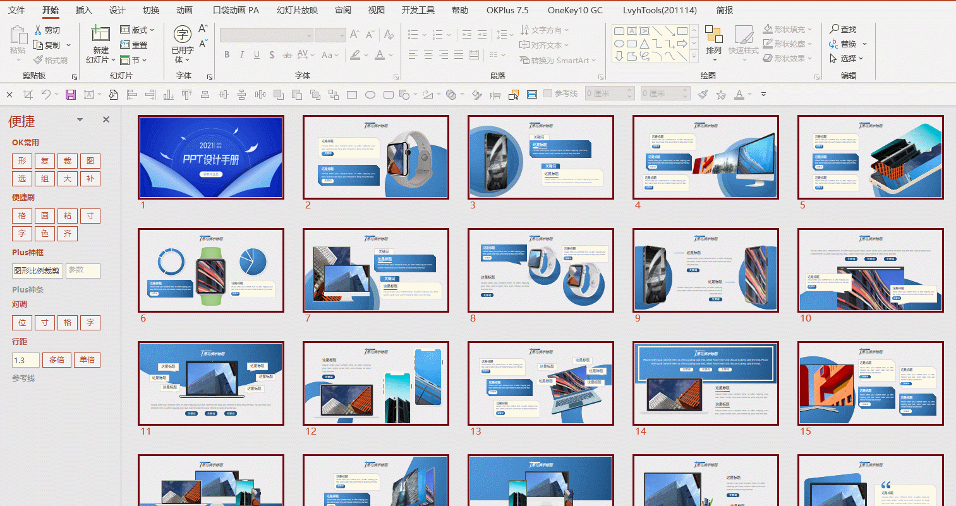Screen dimensions: 956x506
Task: Click the Crop icon in quick toolbar
Action: pyautogui.click(x=27, y=95)
